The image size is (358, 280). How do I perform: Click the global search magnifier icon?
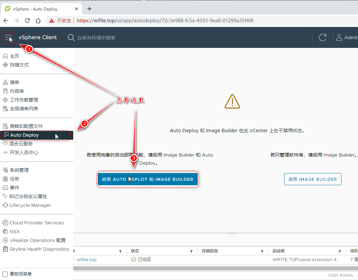[x=71, y=38]
